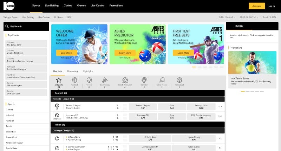Bet on Draw at 6.60
Screen dimensions: 281x151
point(172,107)
